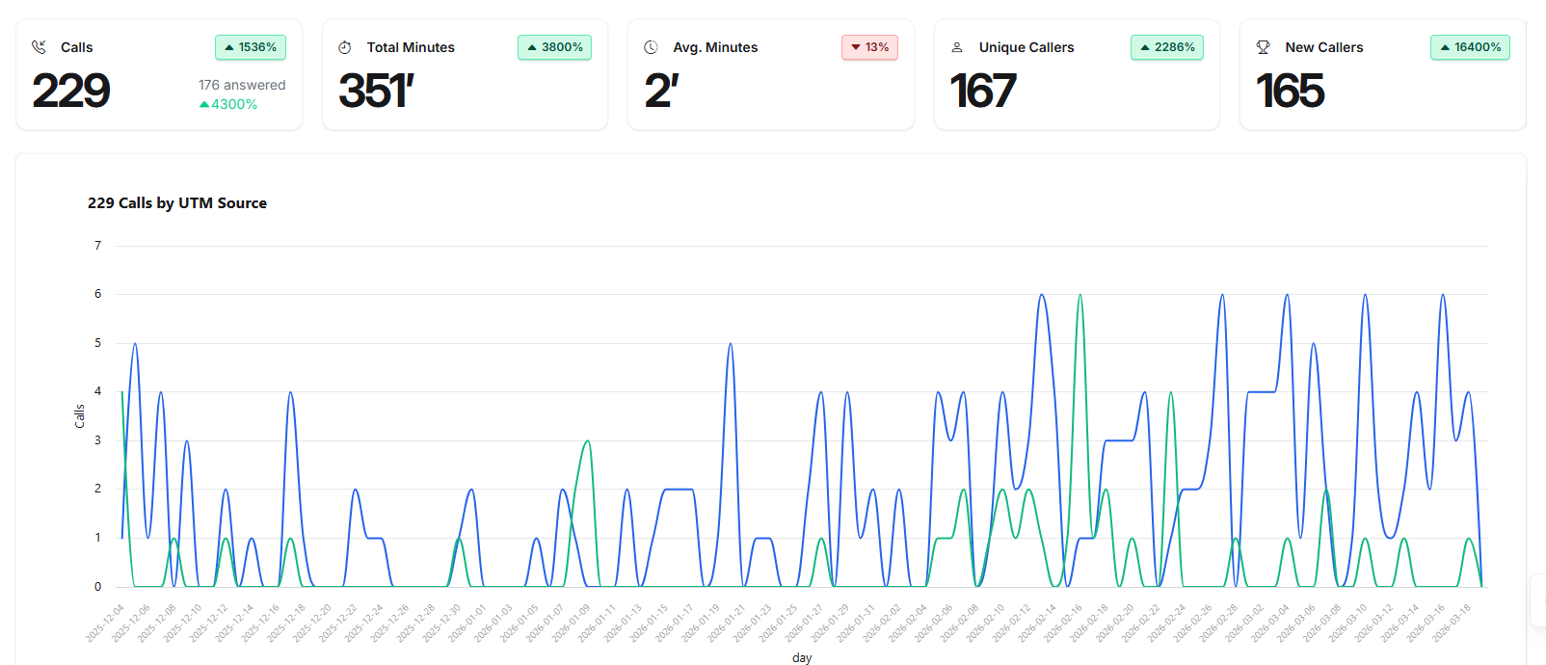This screenshot has width=1546, height=665.
Task: Click the y-axis tick label 7
Action: pyautogui.click(x=97, y=246)
